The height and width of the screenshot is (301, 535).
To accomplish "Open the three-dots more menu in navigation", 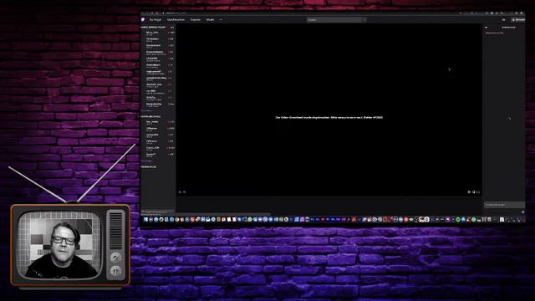I will (221, 20).
